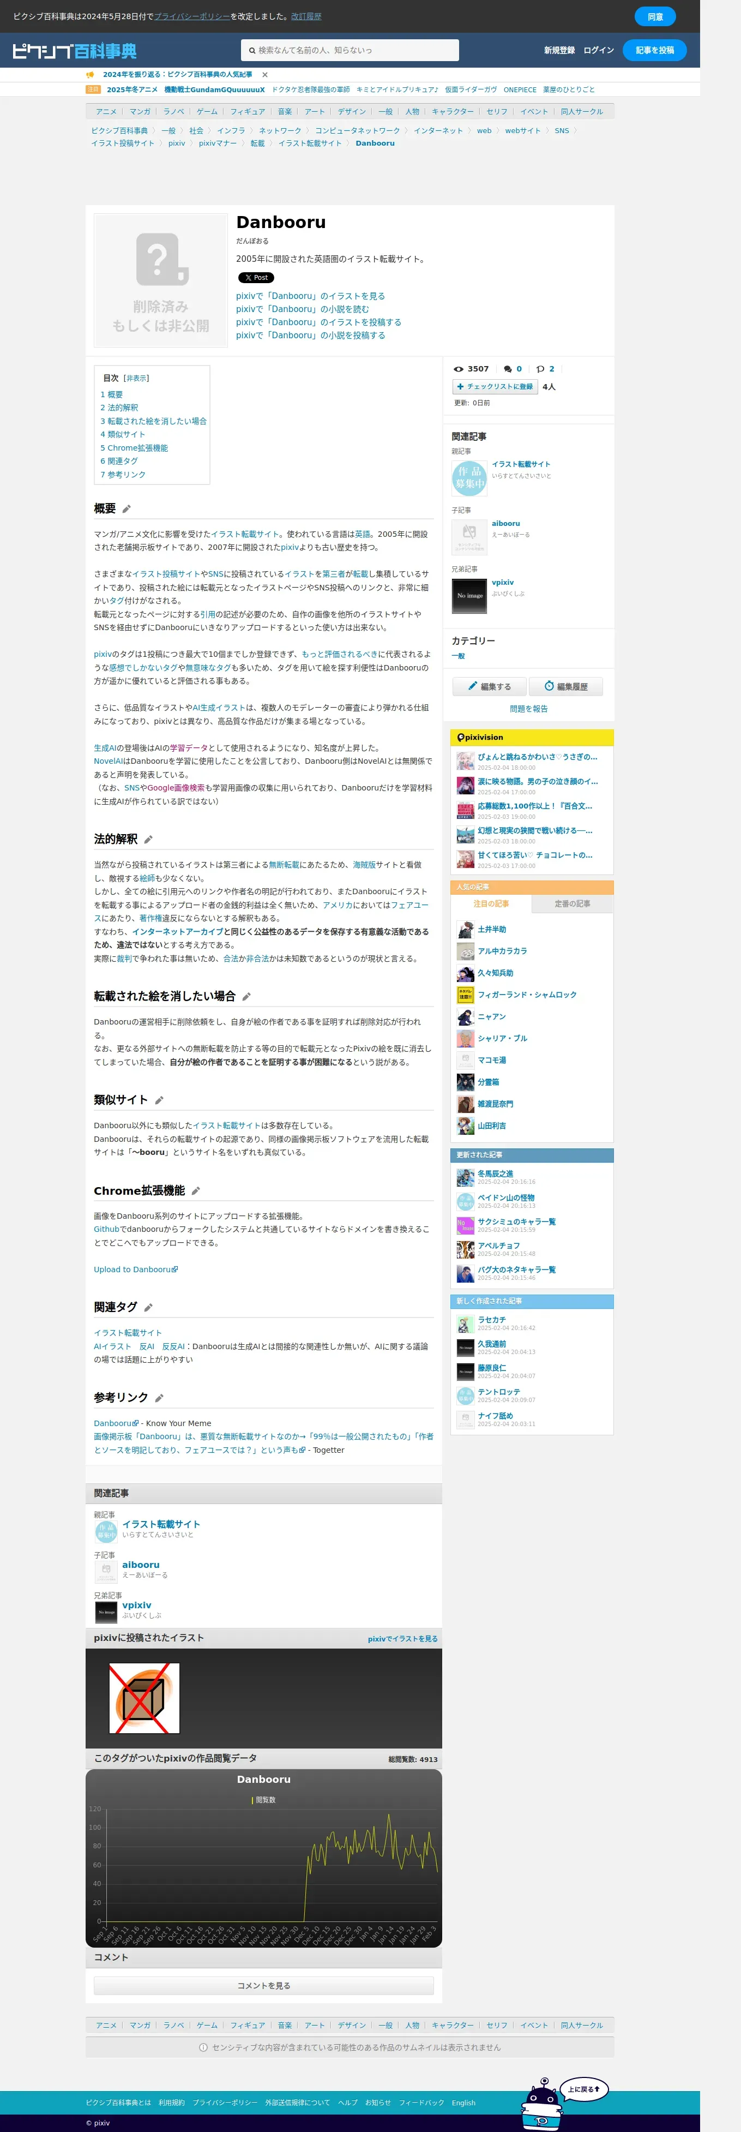Jump to 5 Chrome拡張機能 in contents

(134, 448)
